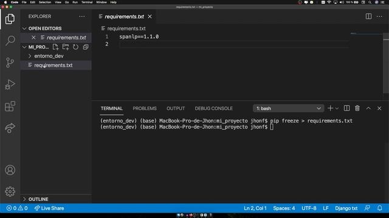
Task: Select requirements.txt in Open Editors
Action: (x=56, y=38)
